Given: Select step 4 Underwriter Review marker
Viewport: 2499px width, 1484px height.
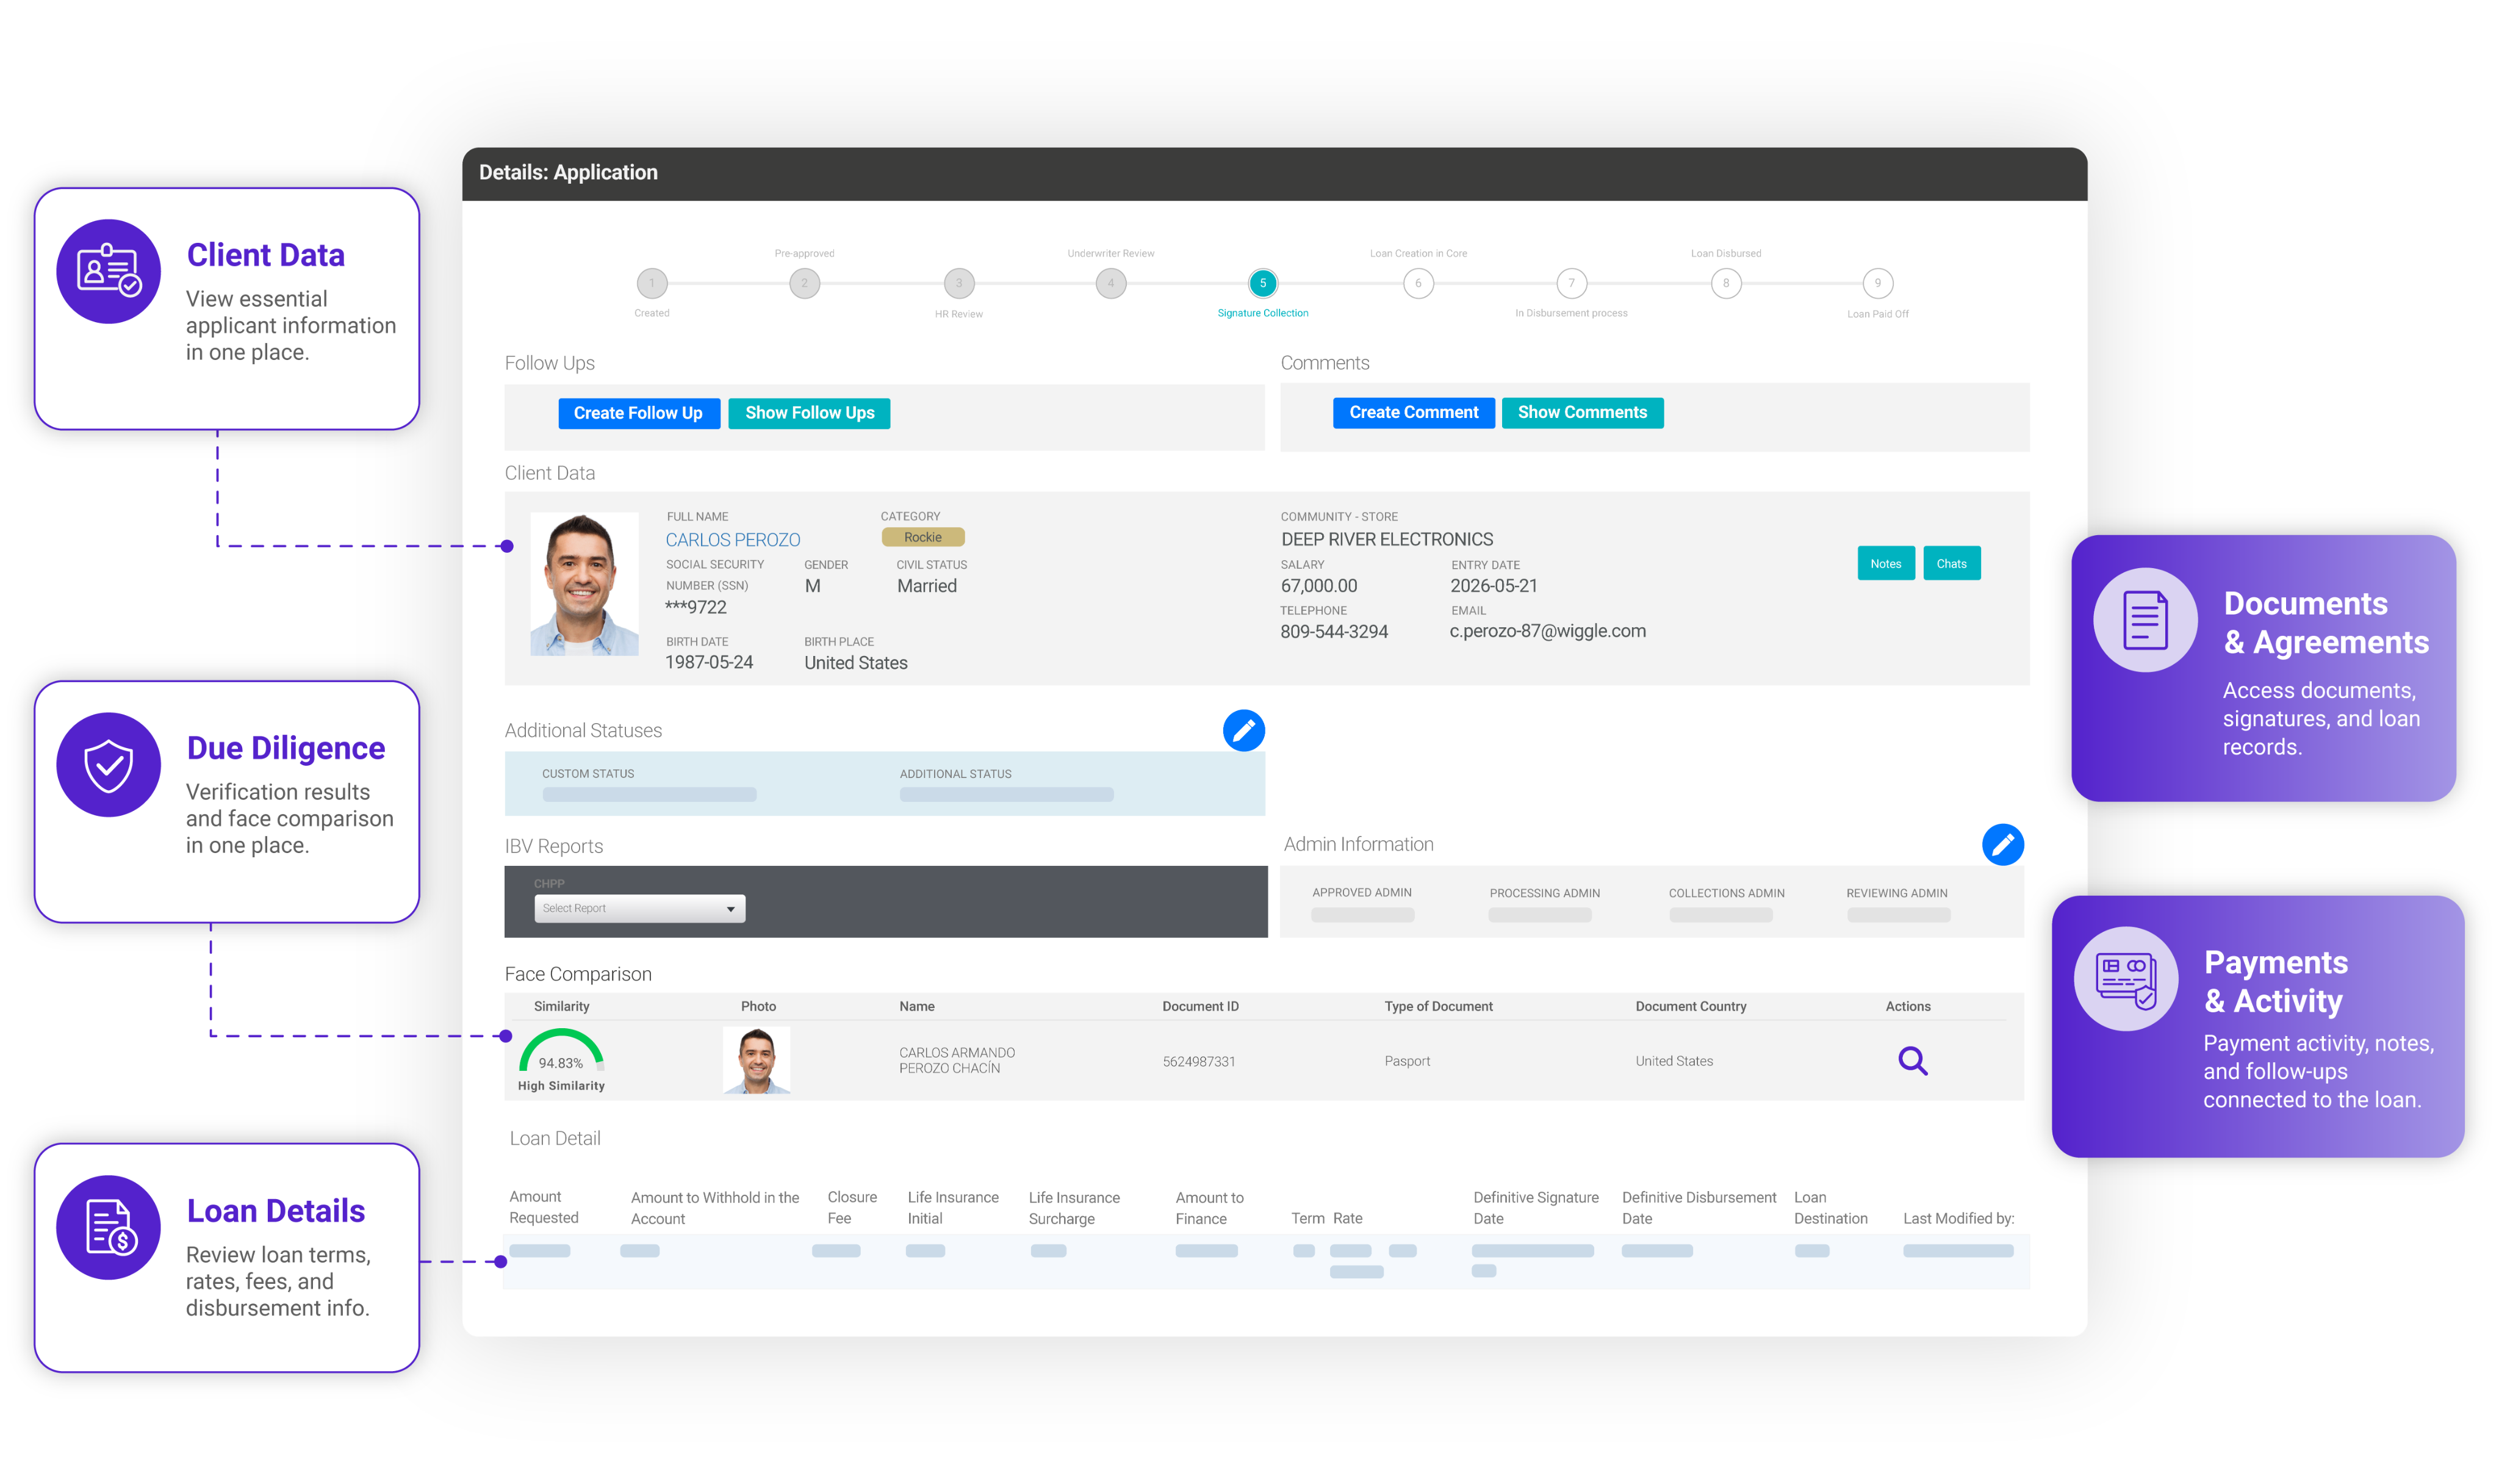Looking at the screenshot, I should [x=1110, y=283].
